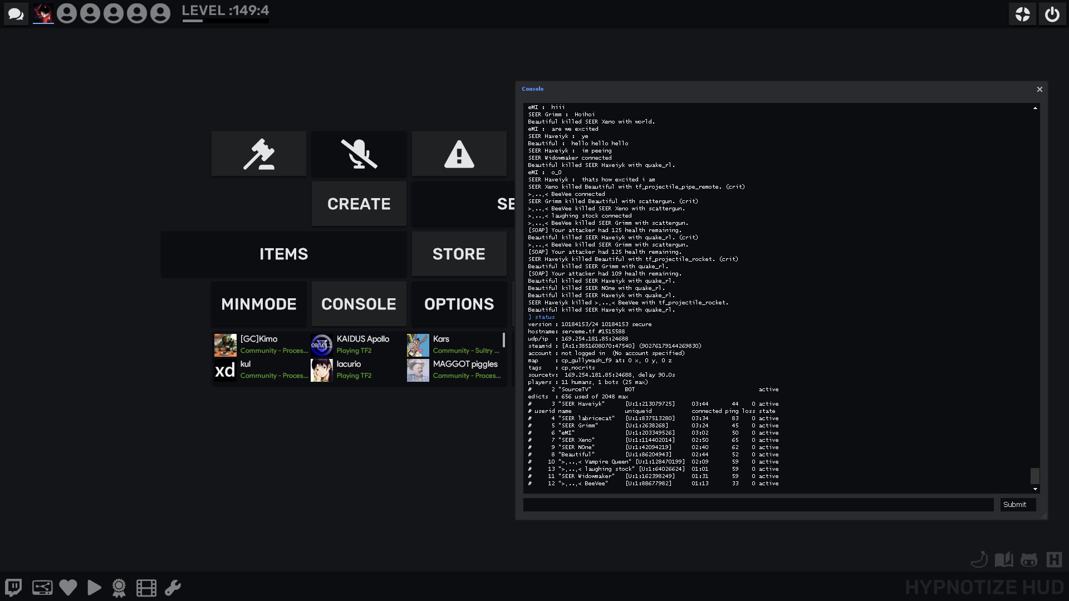Open the Twitch icon in bottom bar
The height and width of the screenshot is (601, 1069).
click(13, 588)
